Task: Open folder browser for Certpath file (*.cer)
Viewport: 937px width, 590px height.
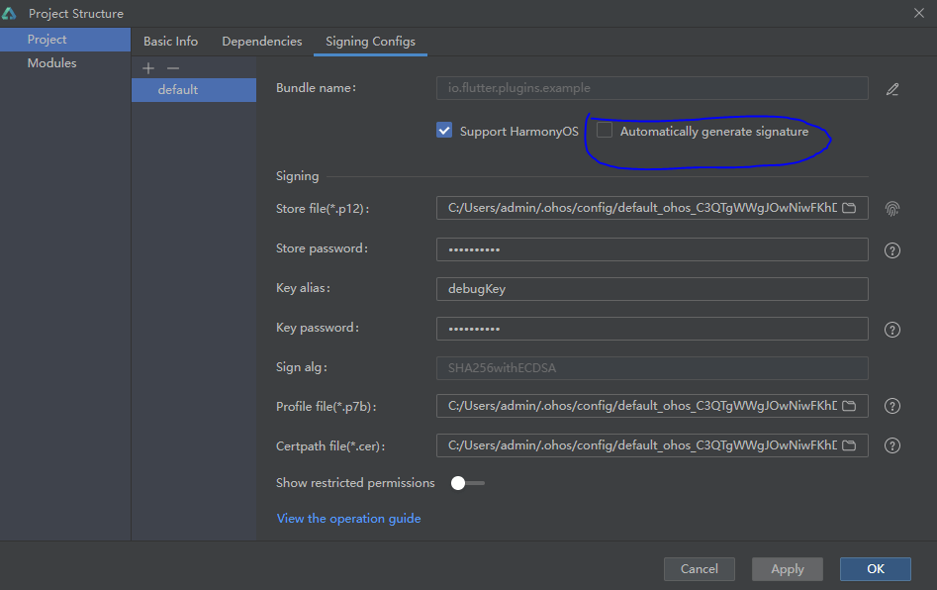Action: point(849,445)
